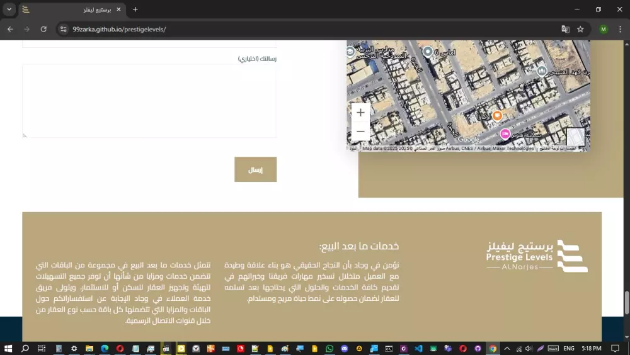This screenshot has height=355, width=630.
Task: Open Windows taskbar search
Action: point(25,349)
